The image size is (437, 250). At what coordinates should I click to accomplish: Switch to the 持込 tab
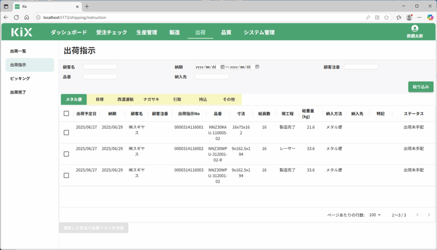point(203,99)
